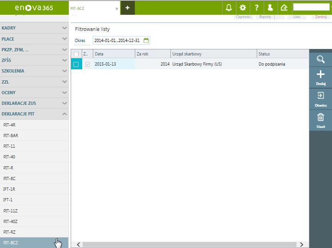This screenshot has height=248, width=332.
Task: Expand the DEKLARACJE ZUS section
Action: pos(34,103)
